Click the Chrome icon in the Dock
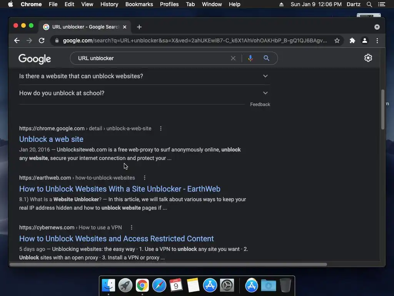Viewport: 394px width, 296px height. click(142, 286)
